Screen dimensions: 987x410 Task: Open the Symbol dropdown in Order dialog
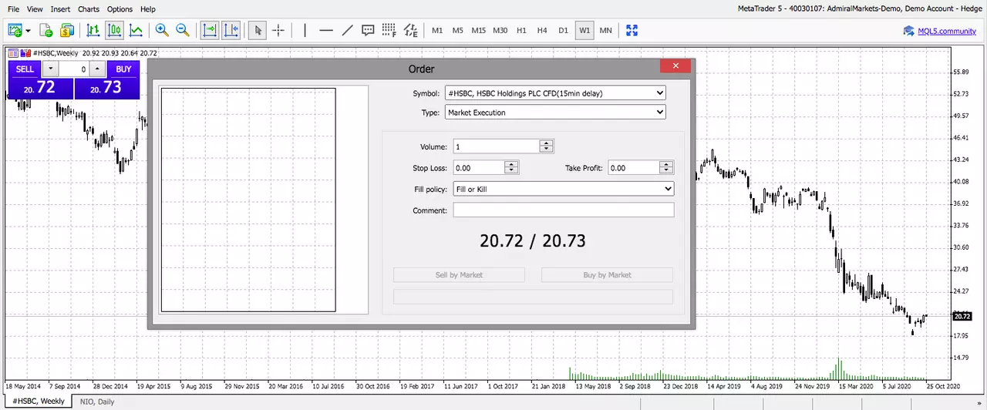click(555, 93)
